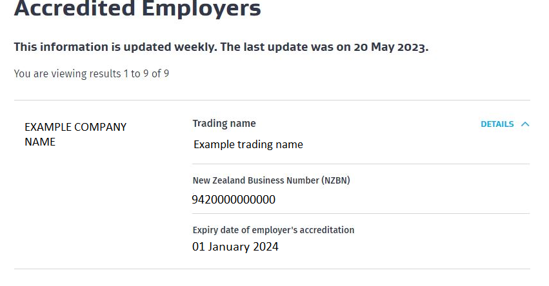The width and height of the screenshot is (549, 286).
Task: Click divider line above the company entry
Action: click(x=272, y=100)
